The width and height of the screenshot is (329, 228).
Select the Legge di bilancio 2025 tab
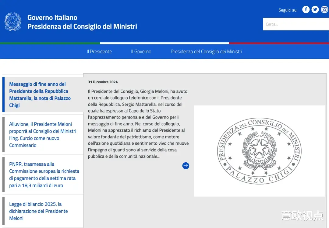pos(43,211)
